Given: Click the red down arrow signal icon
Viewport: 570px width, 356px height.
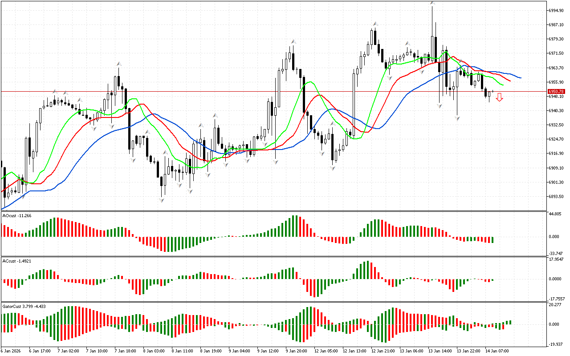Looking at the screenshot, I should coord(499,97).
